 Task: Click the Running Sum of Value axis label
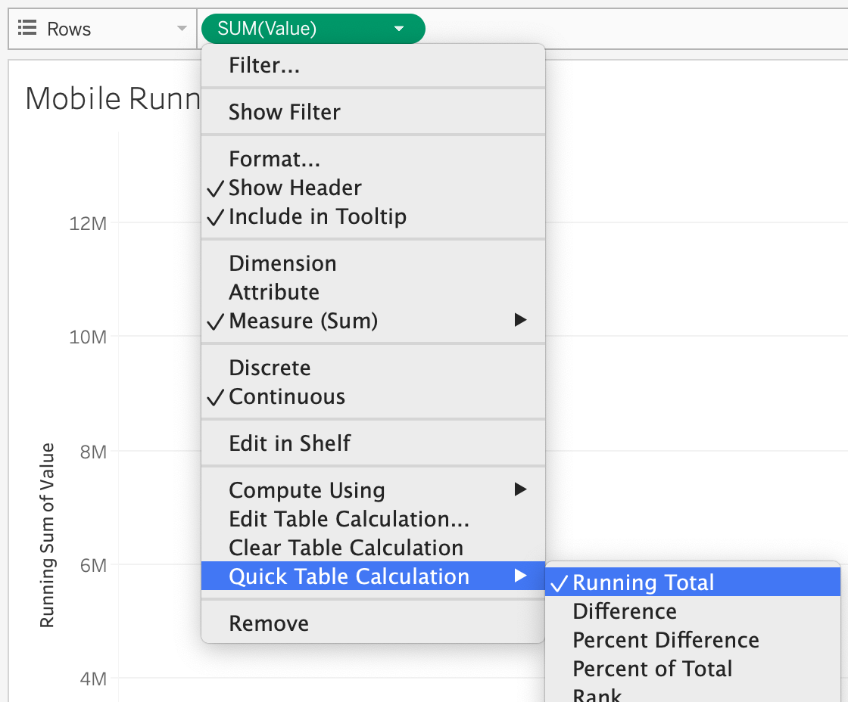coord(47,535)
